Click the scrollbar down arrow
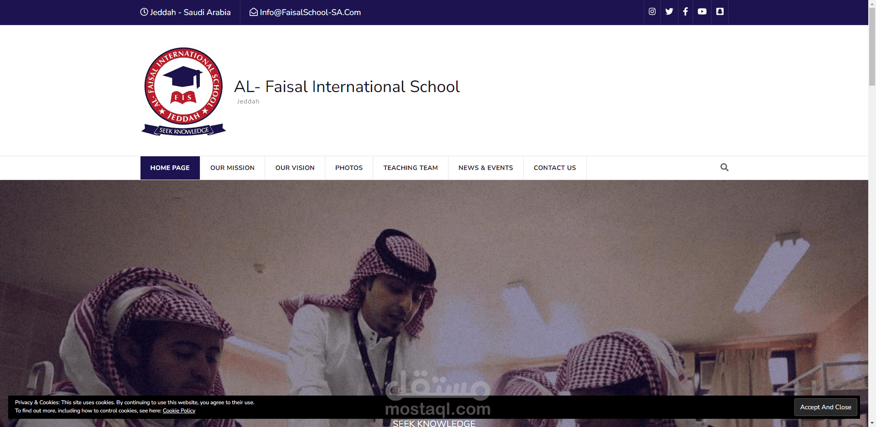The width and height of the screenshot is (876, 427). (x=872, y=423)
